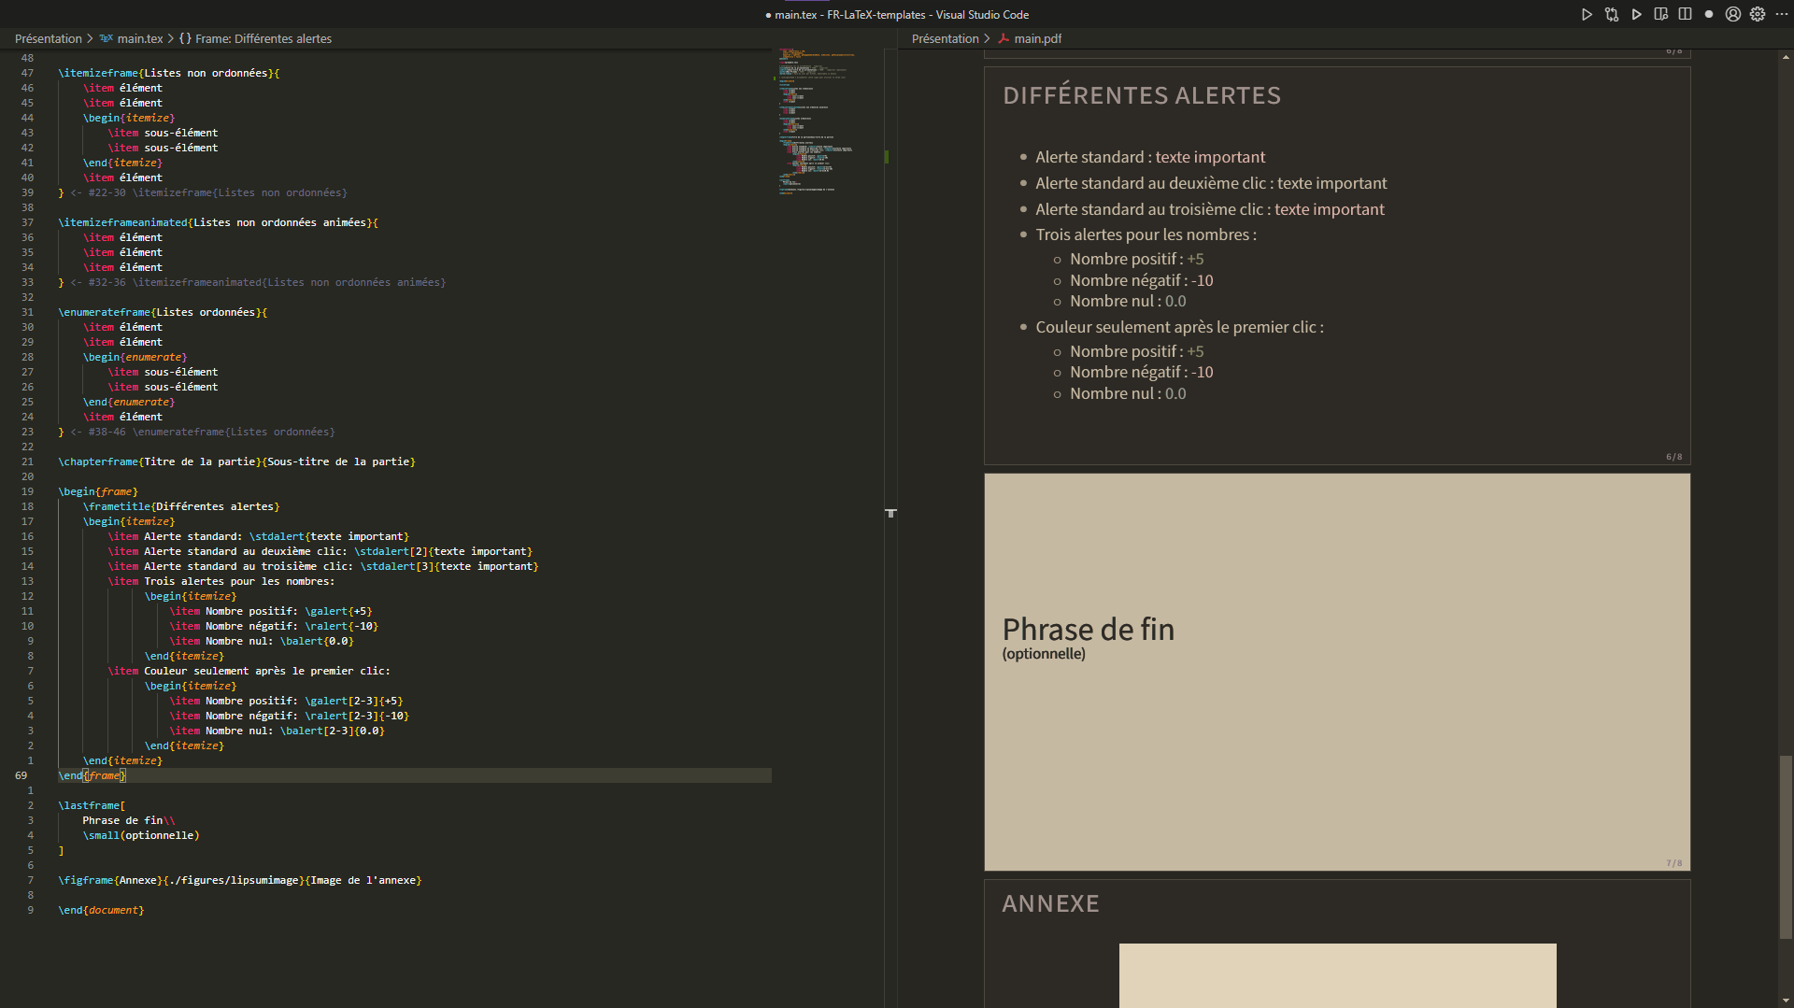Click the code minimap overview
This screenshot has height=1008, width=1794.
tap(828, 120)
